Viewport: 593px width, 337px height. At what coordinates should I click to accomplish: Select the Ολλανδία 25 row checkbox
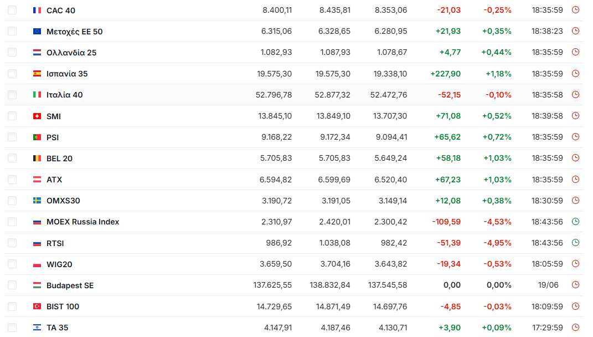12,52
